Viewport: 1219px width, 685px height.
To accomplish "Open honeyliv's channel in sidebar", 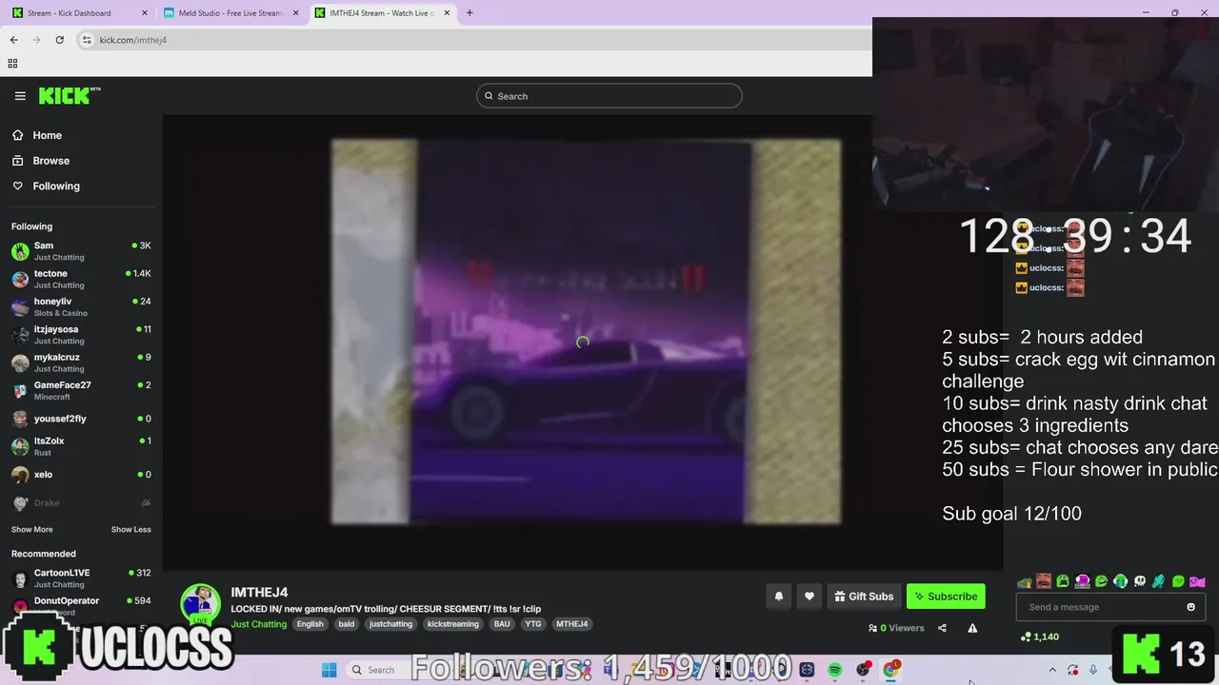I will point(81,306).
